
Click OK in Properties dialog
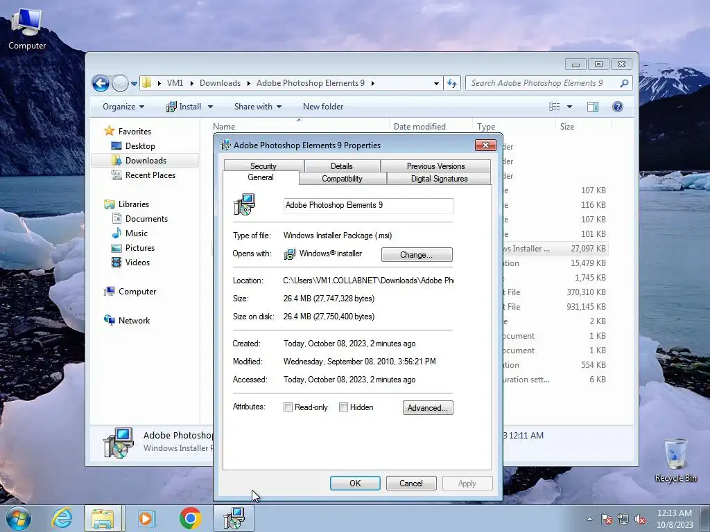pyautogui.click(x=355, y=483)
